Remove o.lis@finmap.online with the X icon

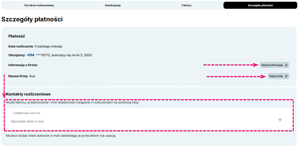(39, 113)
